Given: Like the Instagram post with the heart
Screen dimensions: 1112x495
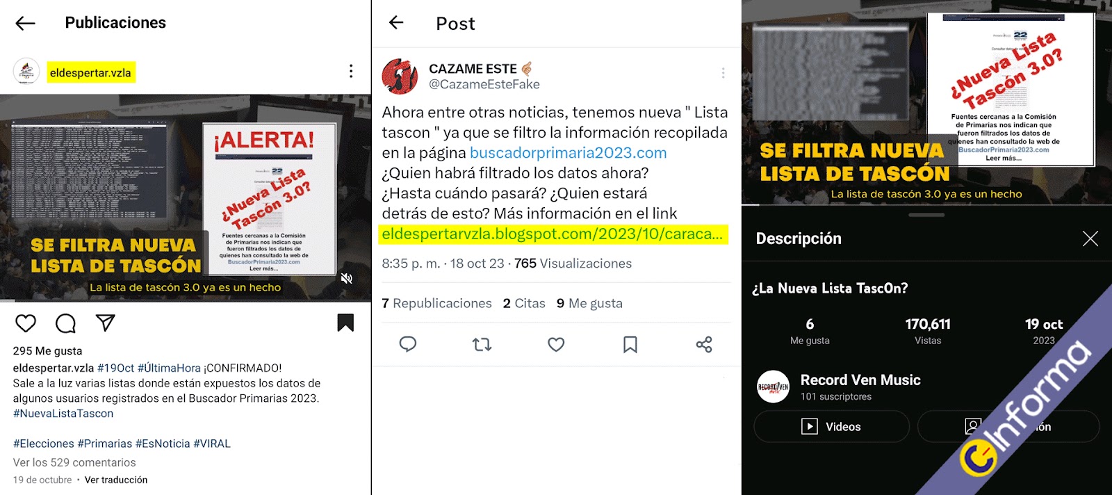Looking at the screenshot, I should tap(26, 323).
